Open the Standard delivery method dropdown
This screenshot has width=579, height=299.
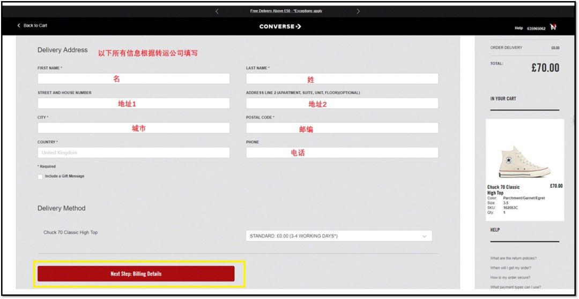click(x=339, y=236)
